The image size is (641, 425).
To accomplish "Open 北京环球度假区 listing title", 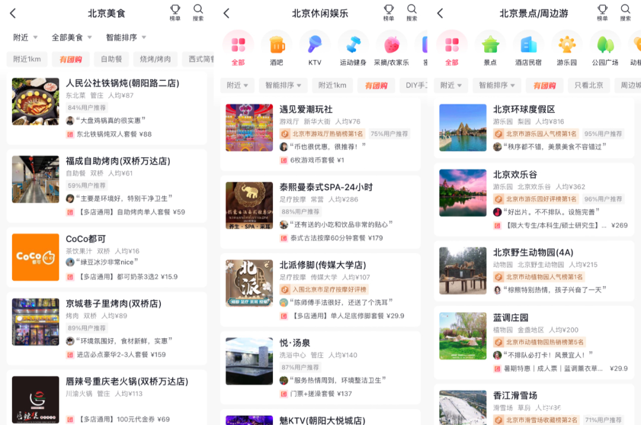I will (524, 110).
